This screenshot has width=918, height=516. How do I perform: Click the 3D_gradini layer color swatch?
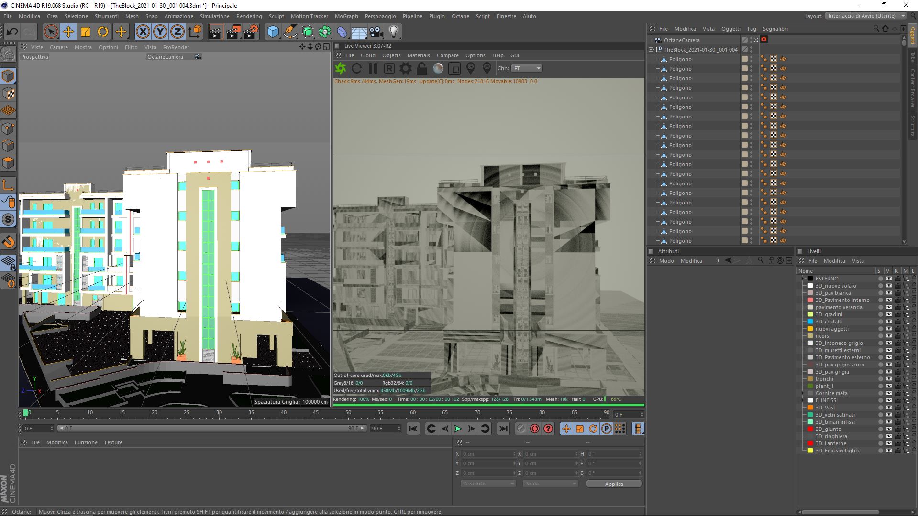click(x=810, y=314)
